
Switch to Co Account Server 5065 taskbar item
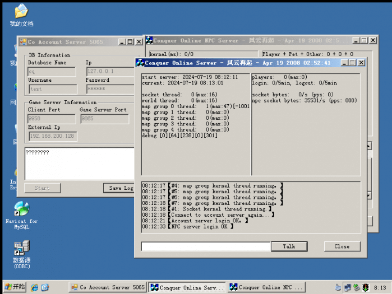point(108,287)
